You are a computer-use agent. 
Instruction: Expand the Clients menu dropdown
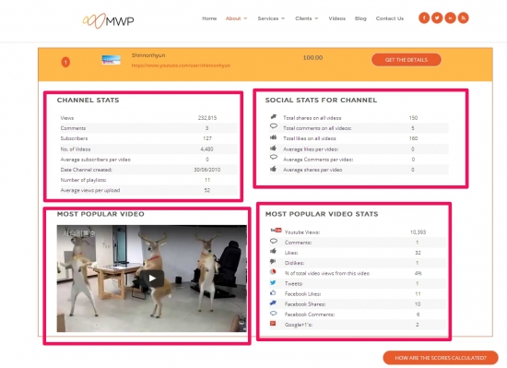point(307,18)
